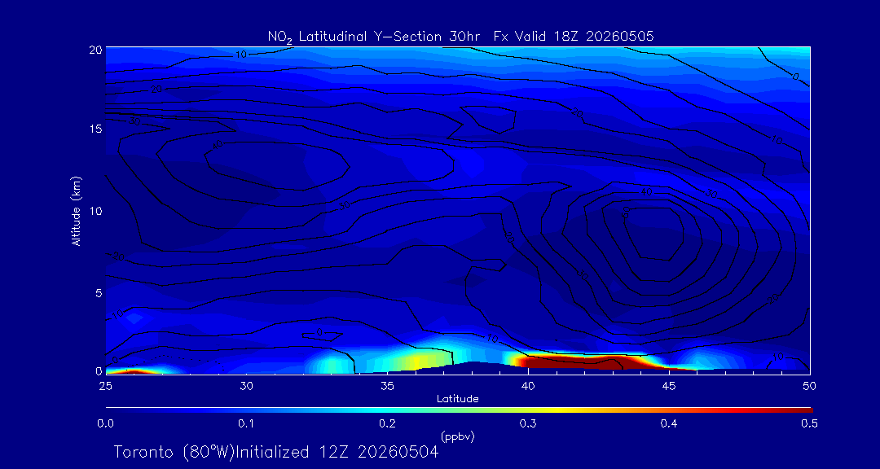The height and width of the screenshot is (469, 880).
Task: Click the Latitude axis label
Action: tap(457, 400)
